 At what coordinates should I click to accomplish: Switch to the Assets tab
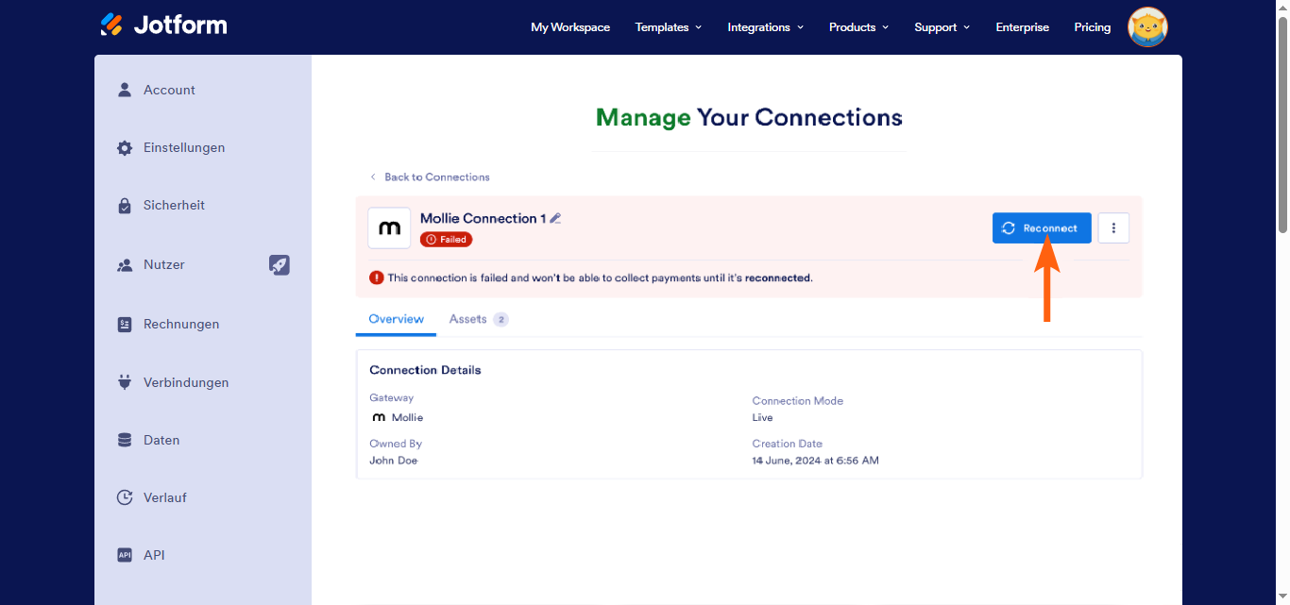tap(479, 319)
